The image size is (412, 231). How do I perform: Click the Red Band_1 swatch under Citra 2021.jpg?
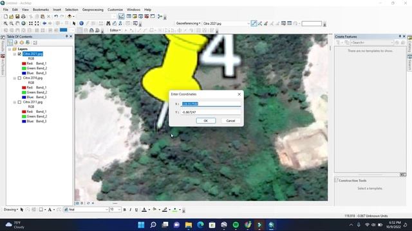point(24,64)
